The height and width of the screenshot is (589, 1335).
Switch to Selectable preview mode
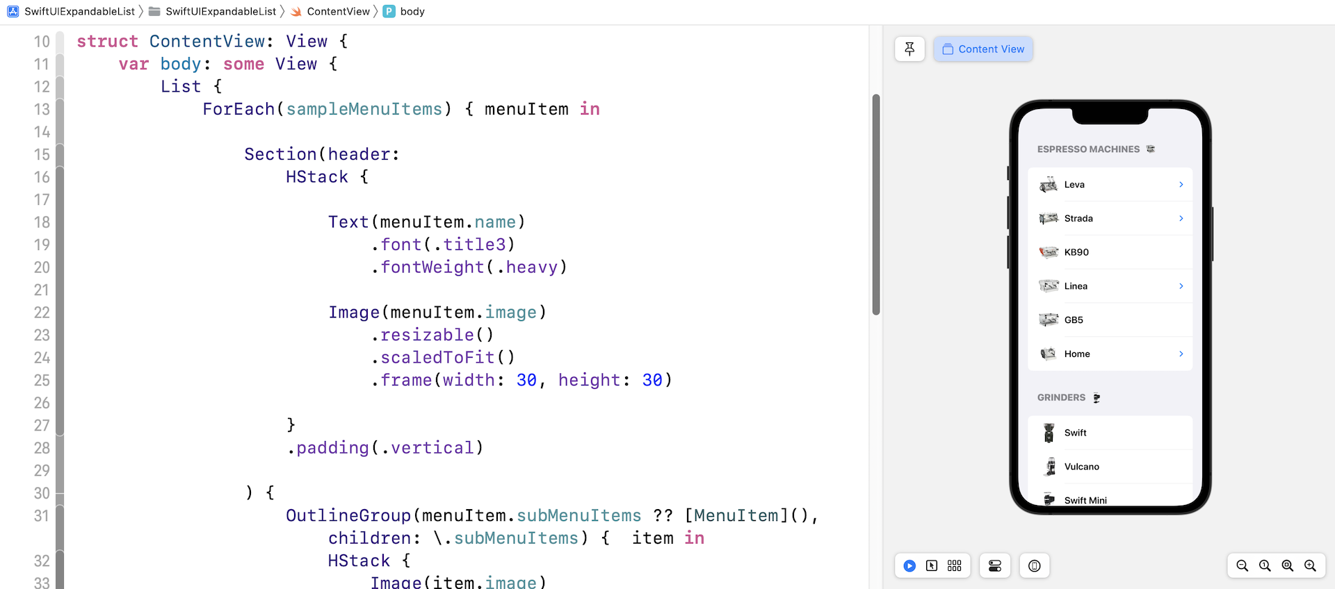click(x=932, y=566)
